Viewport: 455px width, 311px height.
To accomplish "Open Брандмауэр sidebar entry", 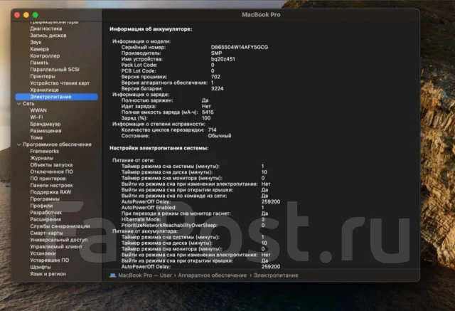I will coord(45,124).
